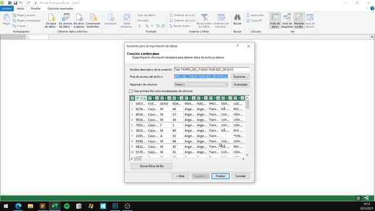The image size is (375, 211).
Task: Click the Finalizar button
Action: 220,176
